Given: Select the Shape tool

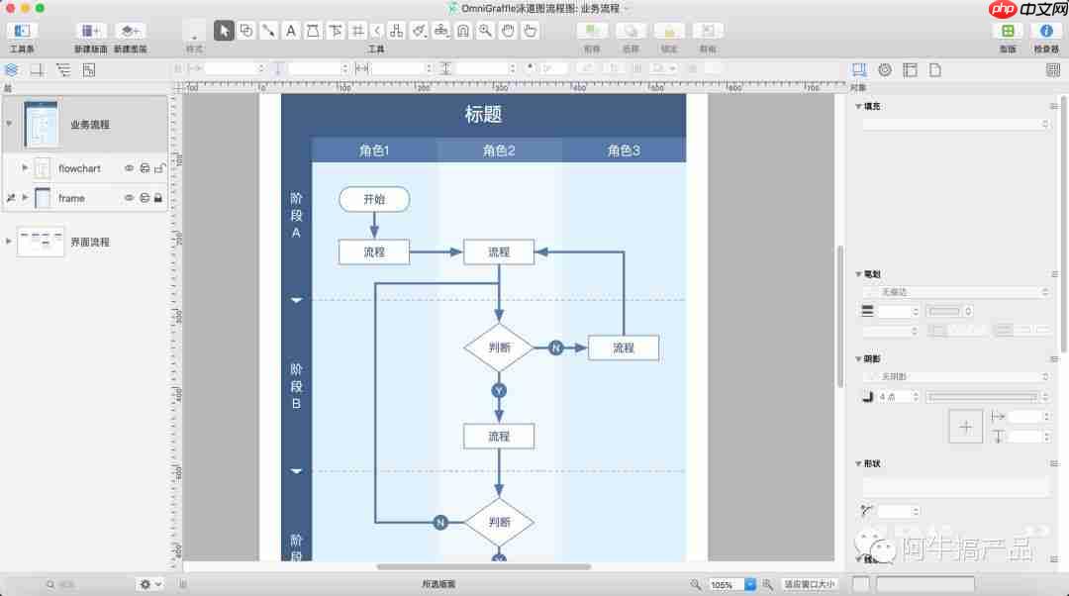Looking at the screenshot, I should (x=246, y=31).
